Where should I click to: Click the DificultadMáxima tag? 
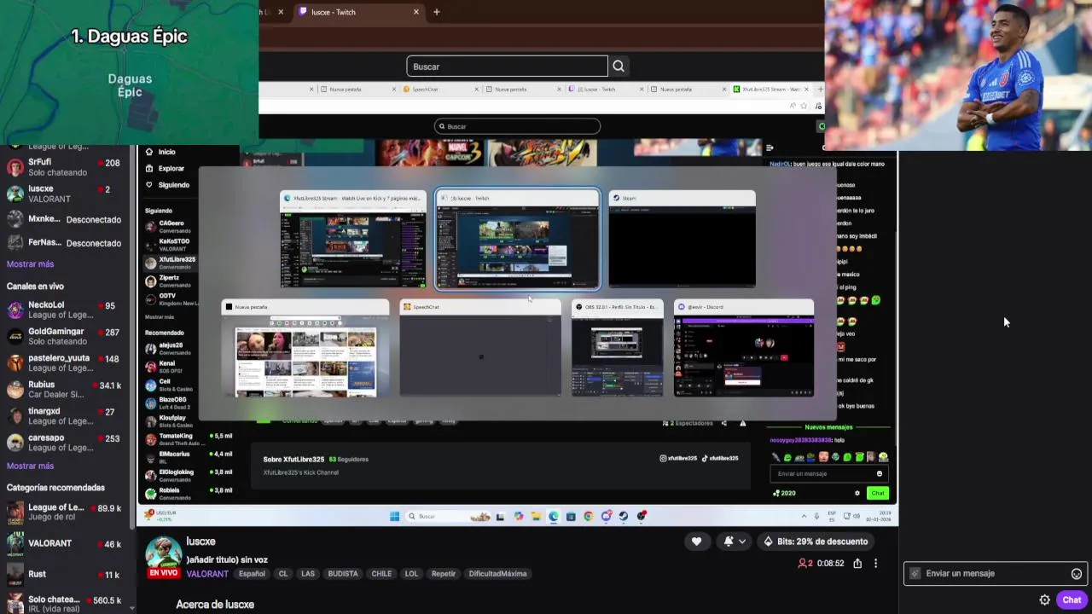click(497, 574)
